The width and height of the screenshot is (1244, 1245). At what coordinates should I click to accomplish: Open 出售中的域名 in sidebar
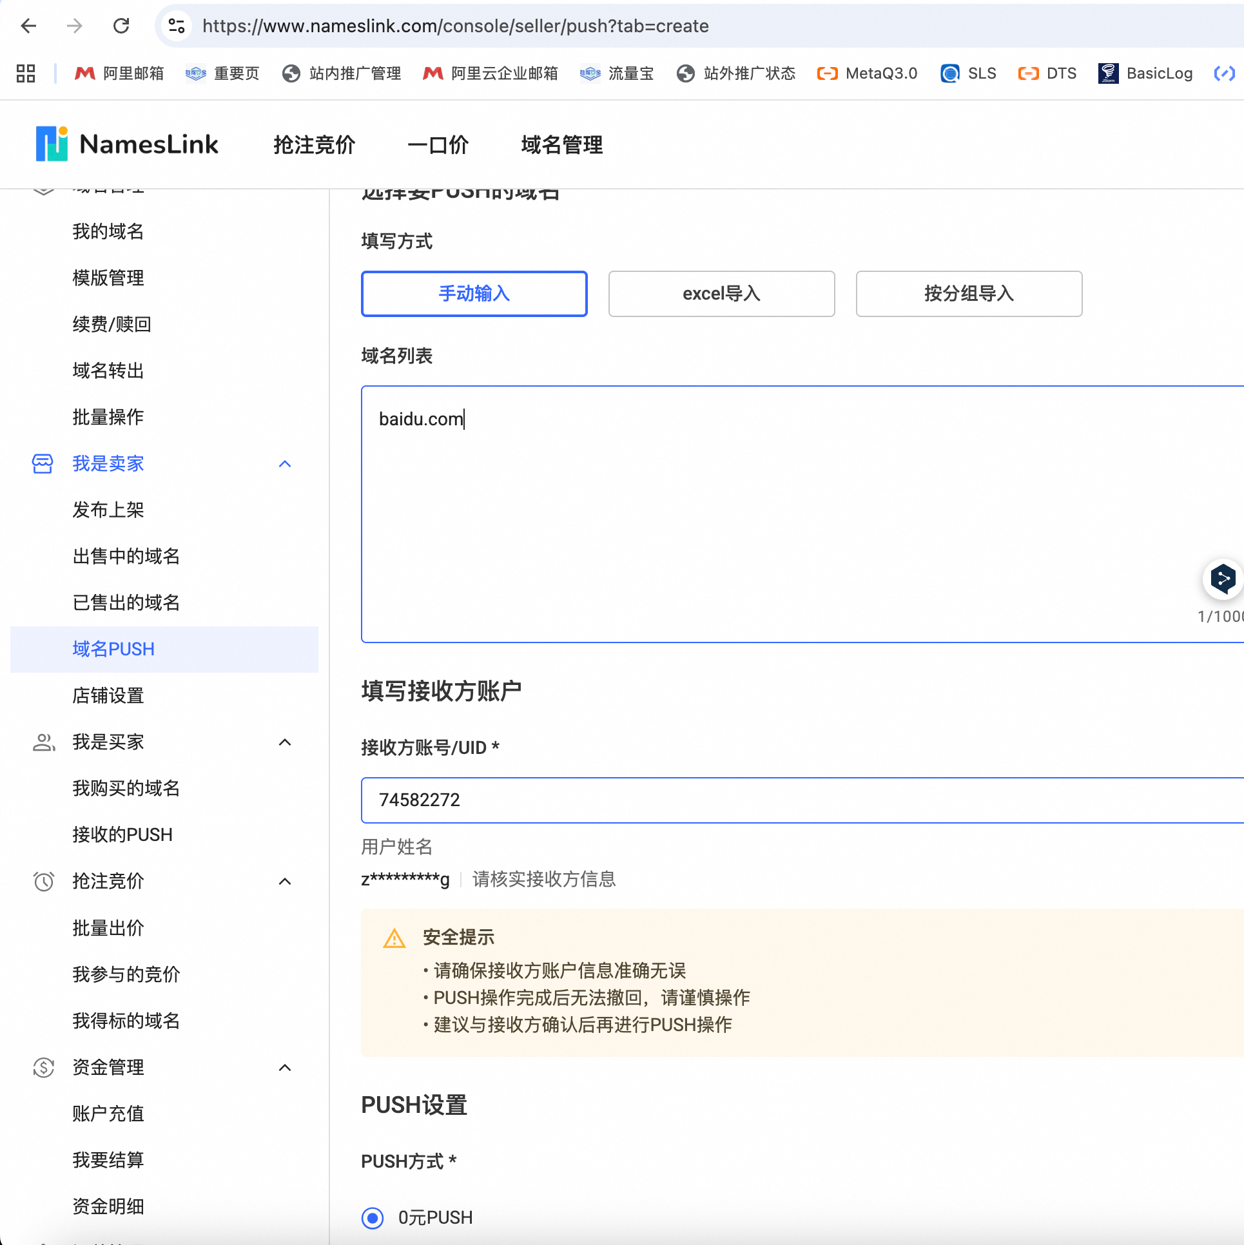[126, 556]
